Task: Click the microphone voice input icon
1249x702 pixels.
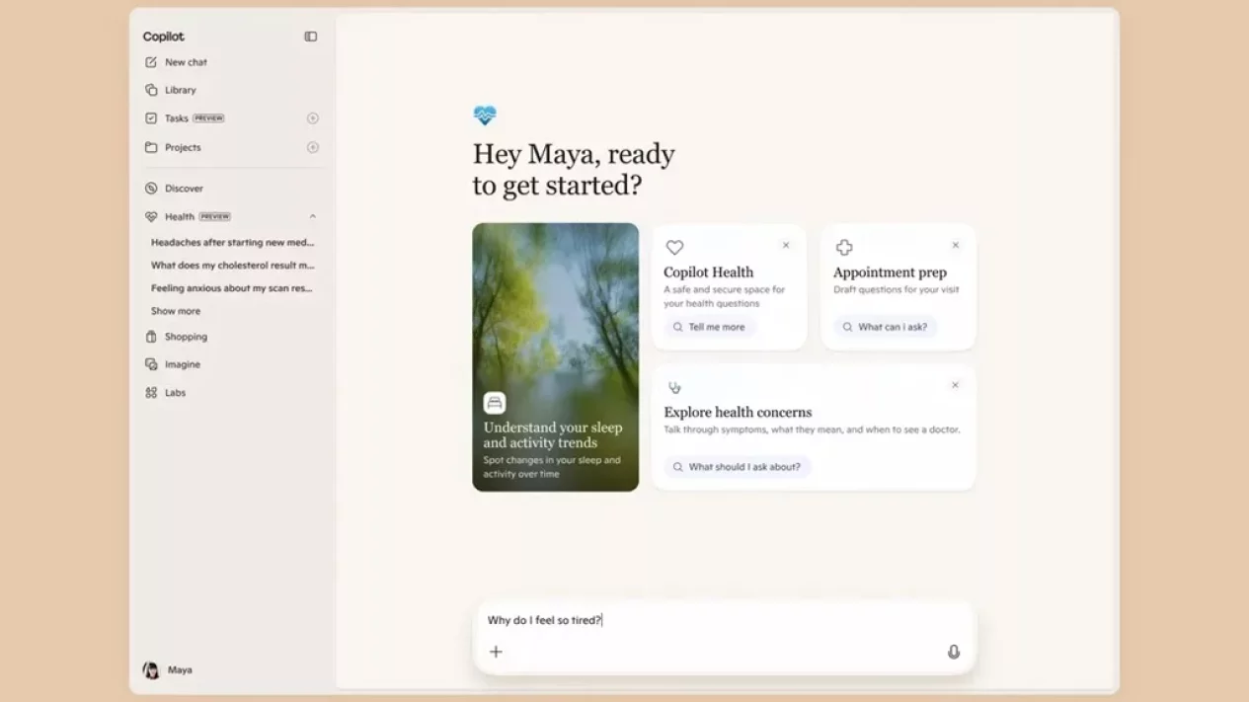Action: tap(954, 652)
